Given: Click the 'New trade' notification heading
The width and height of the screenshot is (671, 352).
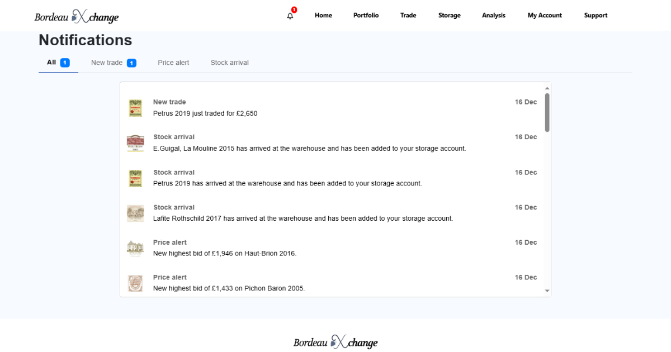Looking at the screenshot, I should coord(169,102).
